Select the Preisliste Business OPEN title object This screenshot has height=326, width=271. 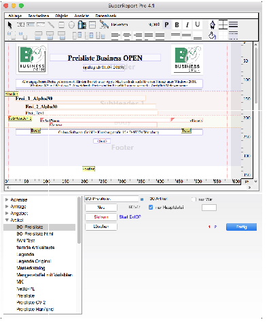(x=105, y=58)
